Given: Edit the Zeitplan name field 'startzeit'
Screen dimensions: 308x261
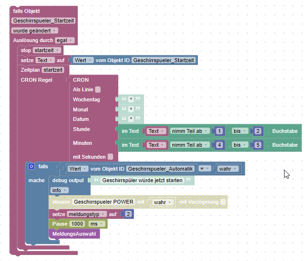Looking at the screenshot, I should tap(53, 70).
